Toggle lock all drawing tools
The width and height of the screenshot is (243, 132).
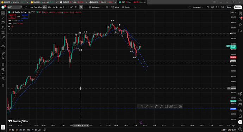click(x=3, y=74)
